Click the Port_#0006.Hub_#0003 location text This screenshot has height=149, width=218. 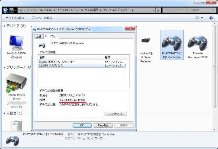(72, 100)
